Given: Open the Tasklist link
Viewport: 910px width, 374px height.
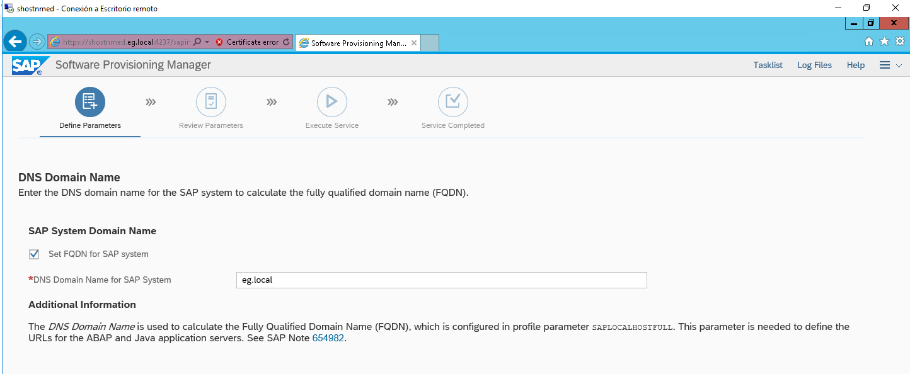Looking at the screenshot, I should pyautogui.click(x=768, y=65).
